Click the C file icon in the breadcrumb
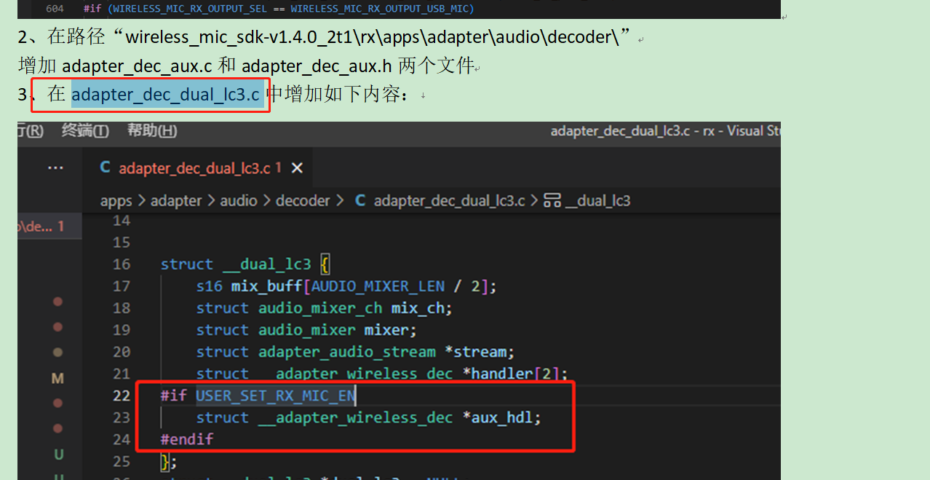This screenshot has width=930, height=480. tap(360, 200)
